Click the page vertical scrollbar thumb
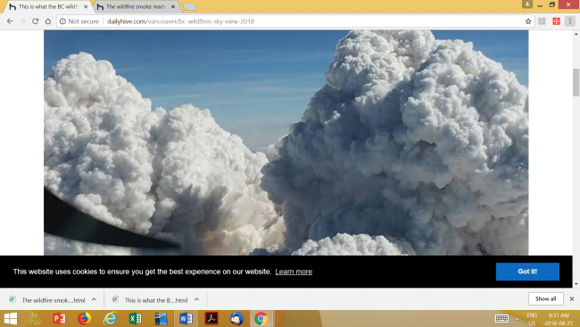Image resolution: width=580 pixels, height=327 pixels. click(576, 82)
